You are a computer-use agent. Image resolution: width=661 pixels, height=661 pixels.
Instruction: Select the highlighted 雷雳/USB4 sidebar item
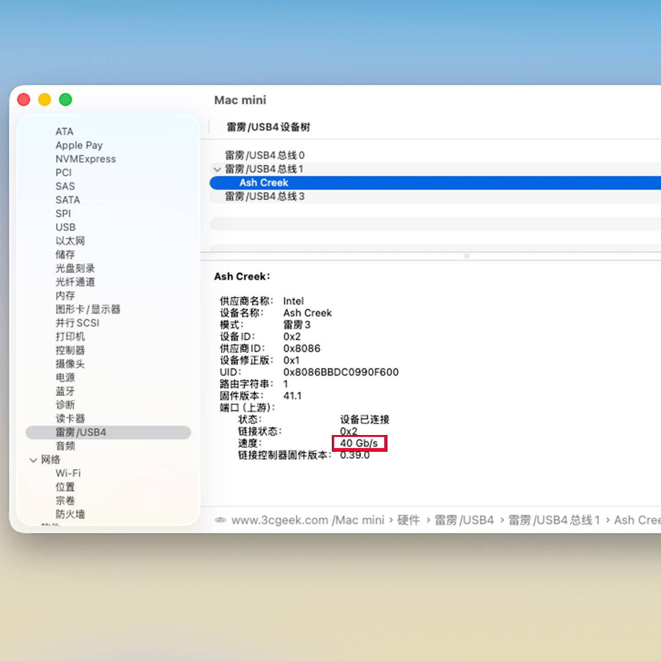(x=108, y=432)
